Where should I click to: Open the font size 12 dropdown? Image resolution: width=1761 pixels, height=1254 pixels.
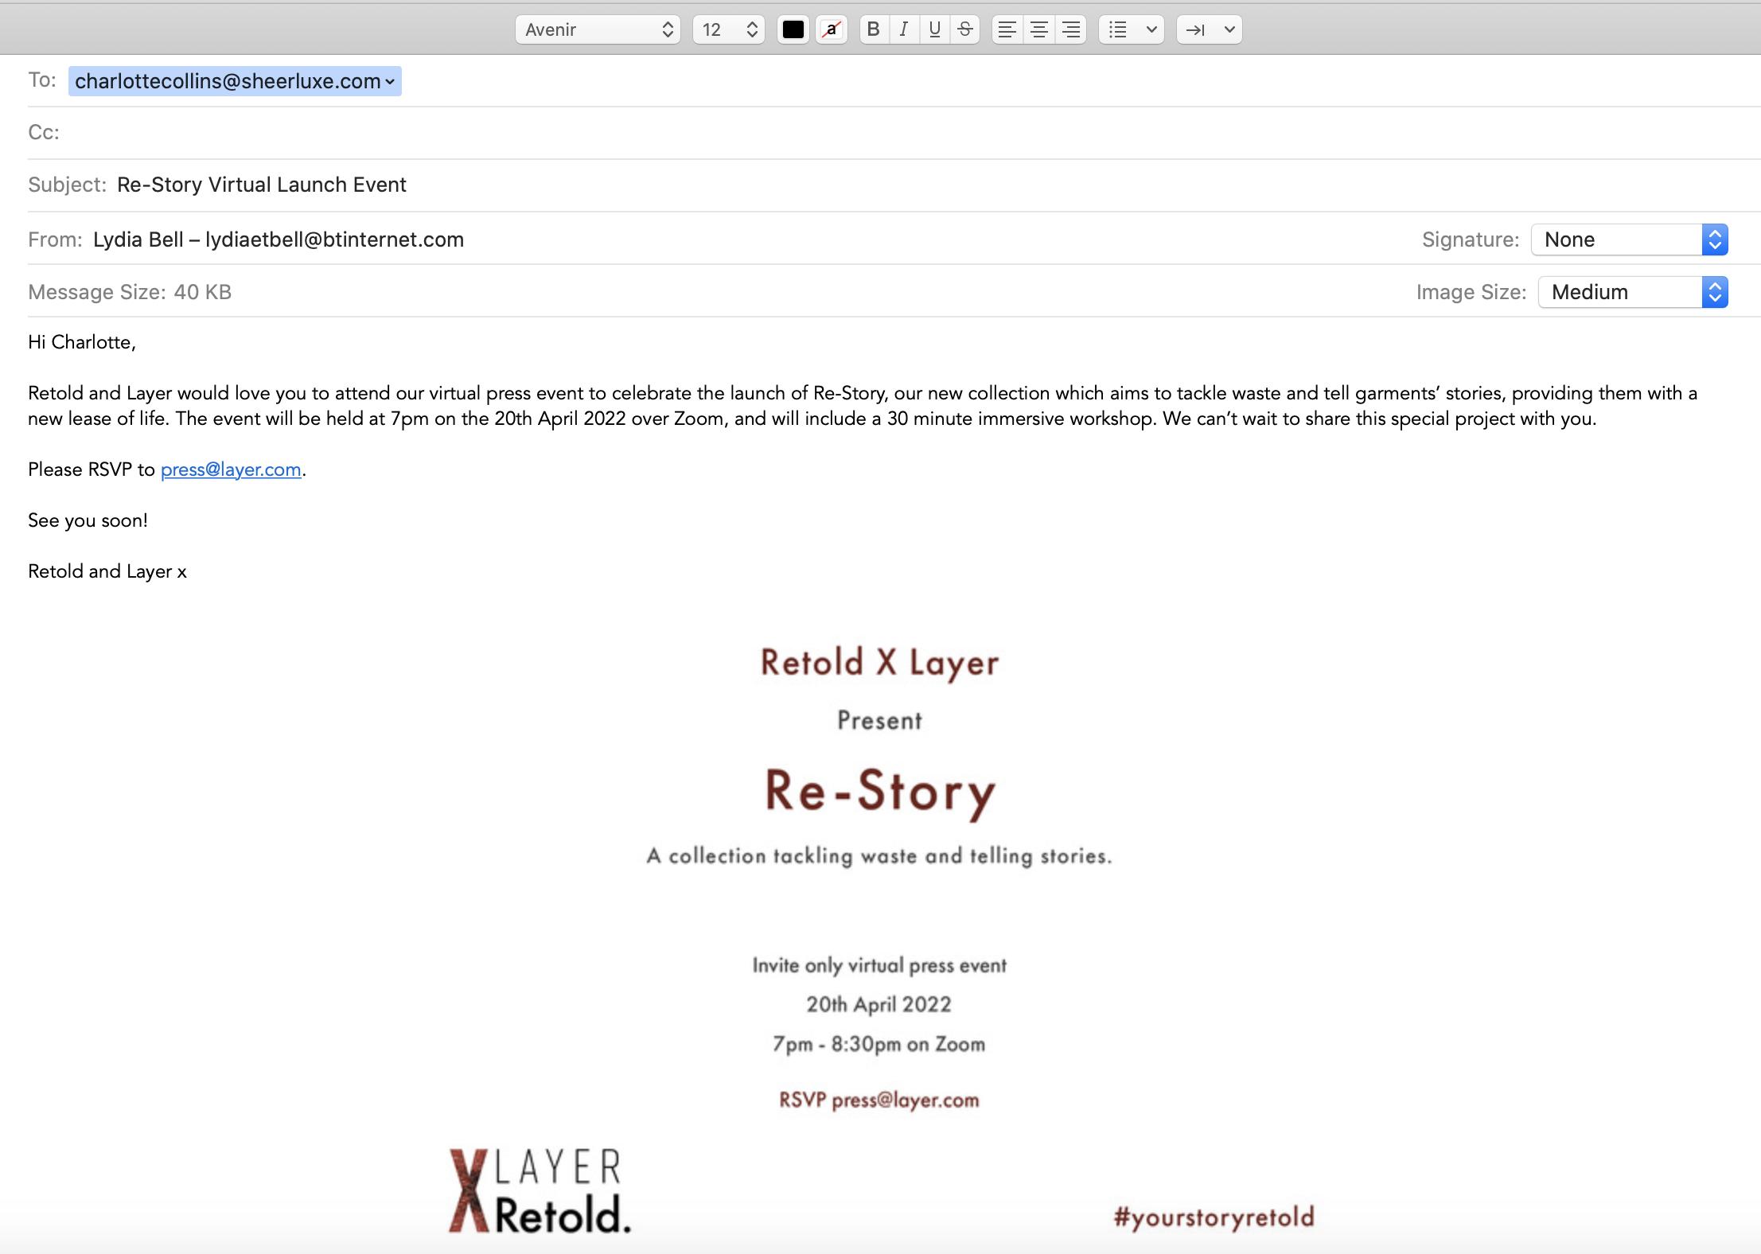729,29
